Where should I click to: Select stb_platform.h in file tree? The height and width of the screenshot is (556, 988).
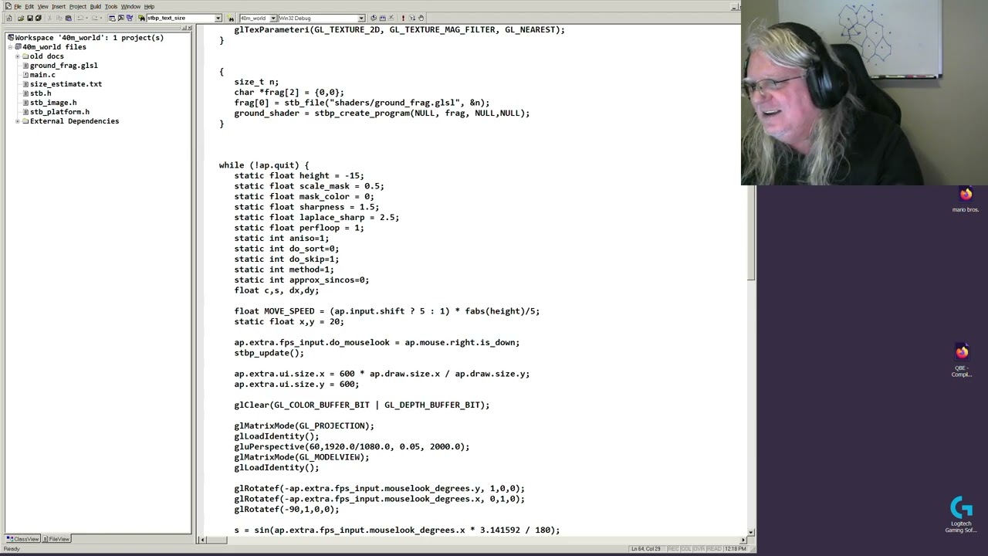click(x=59, y=112)
